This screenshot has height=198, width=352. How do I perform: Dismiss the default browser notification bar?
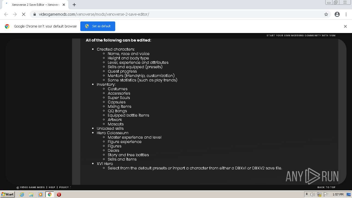tap(345, 26)
